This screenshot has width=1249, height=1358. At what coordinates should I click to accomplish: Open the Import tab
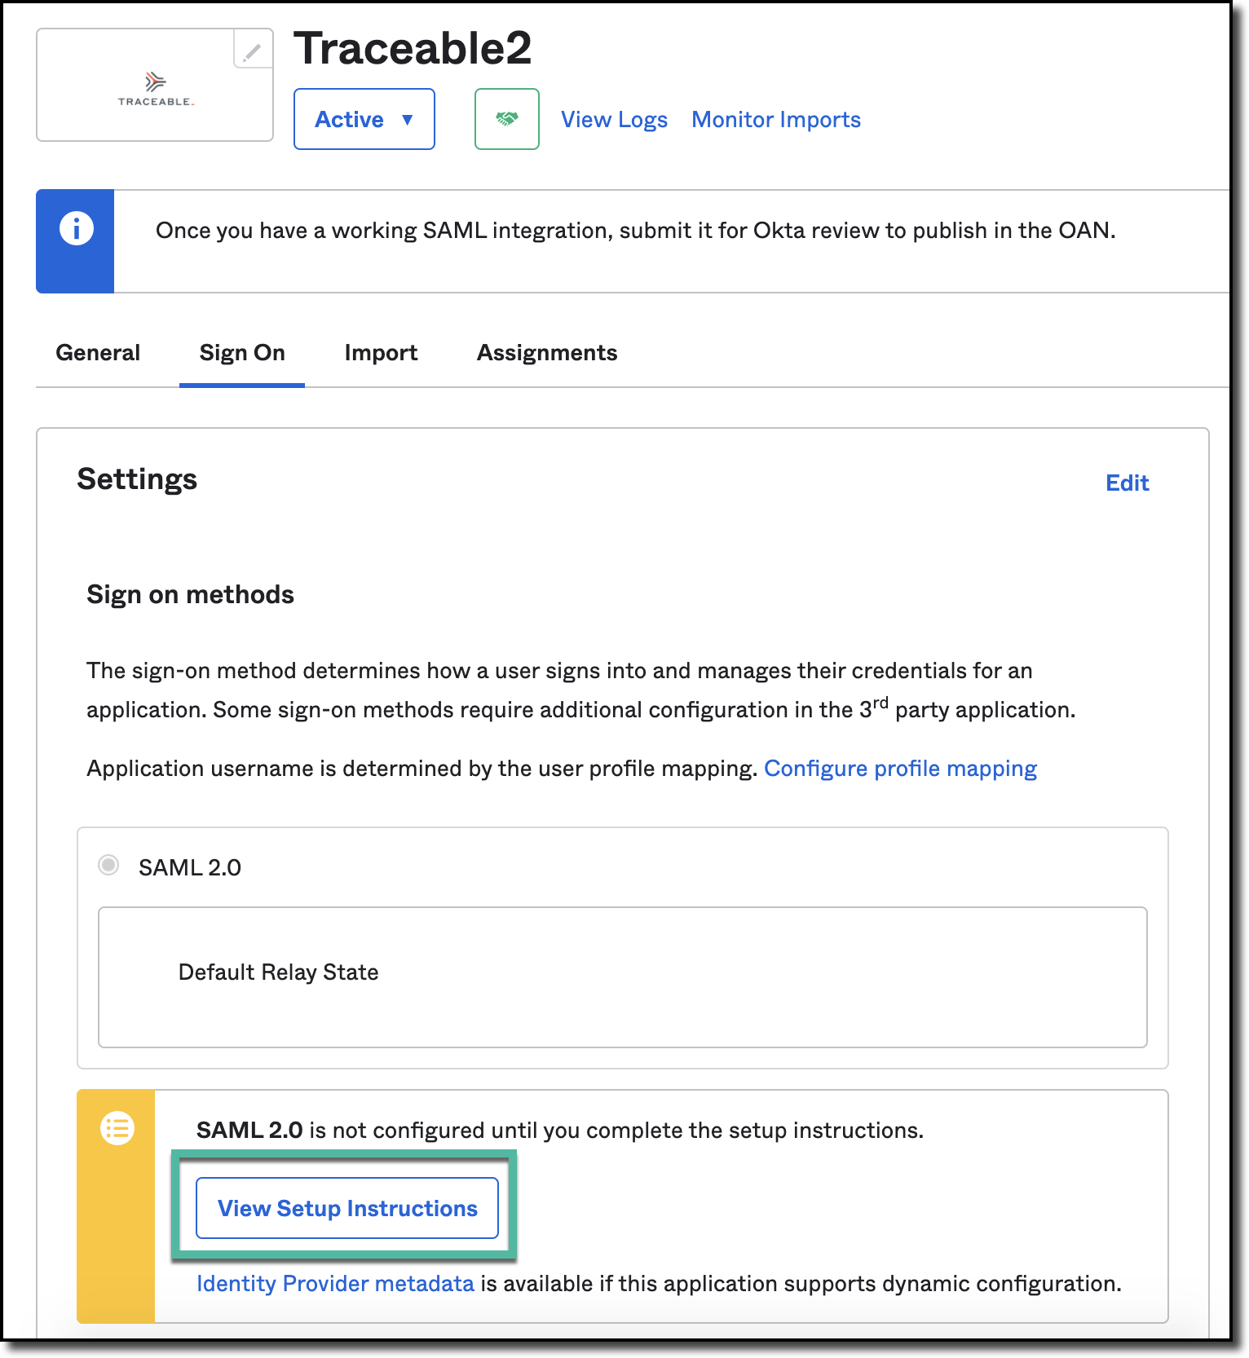point(381,353)
